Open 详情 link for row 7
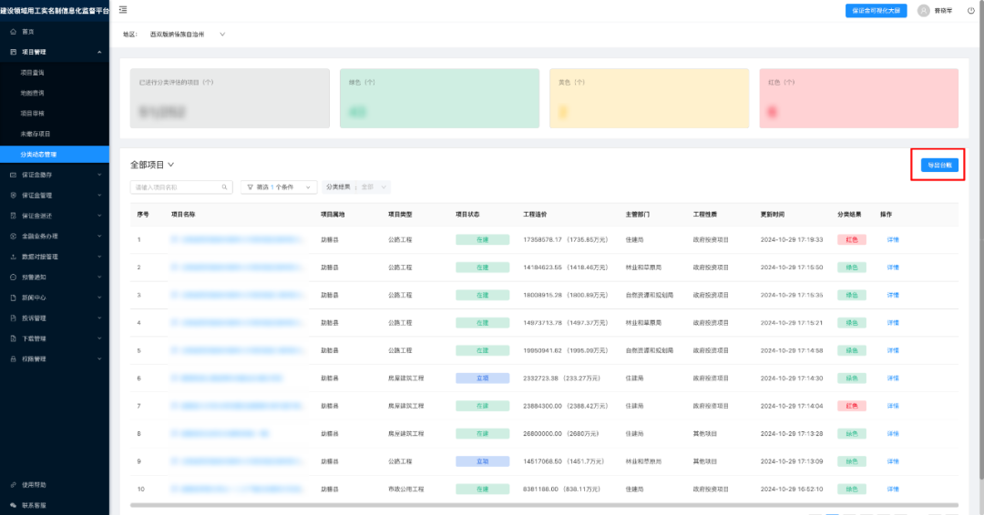The width and height of the screenshot is (984, 515). point(892,406)
